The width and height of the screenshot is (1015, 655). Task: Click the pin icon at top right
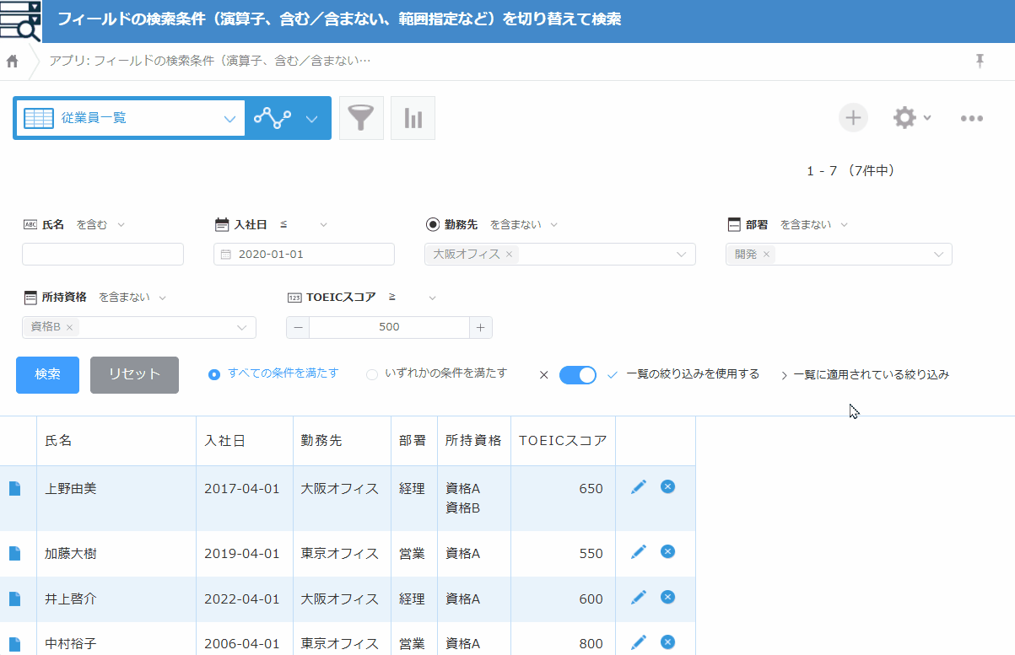click(x=980, y=60)
